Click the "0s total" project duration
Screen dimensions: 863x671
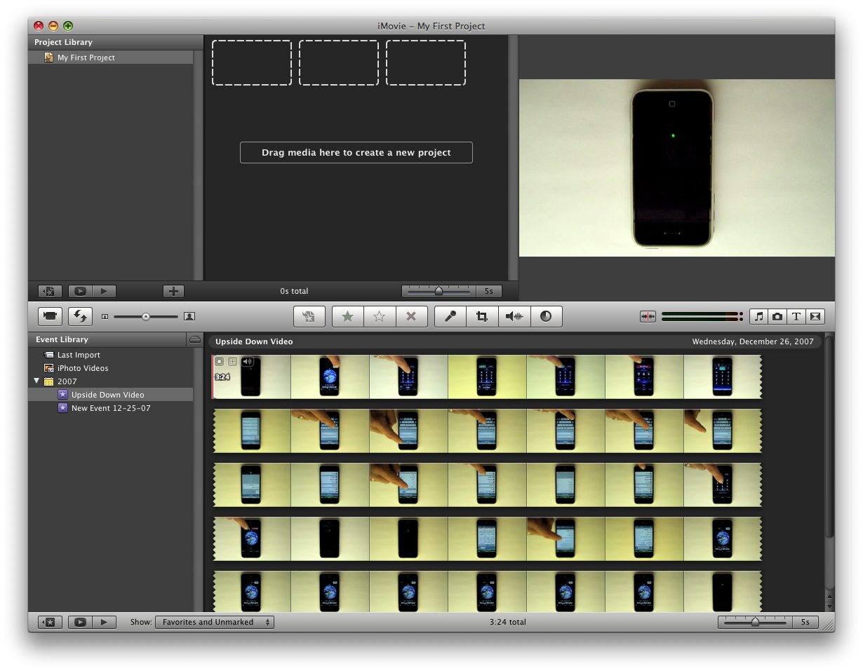pyautogui.click(x=294, y=291)
